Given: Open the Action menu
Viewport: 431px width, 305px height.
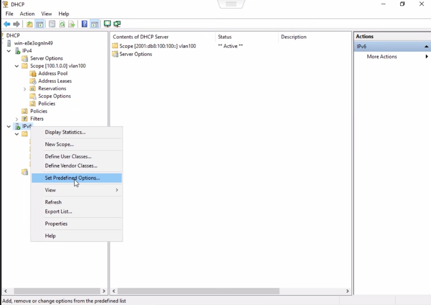Looking at the screenshot, I should tap(27, 13).
